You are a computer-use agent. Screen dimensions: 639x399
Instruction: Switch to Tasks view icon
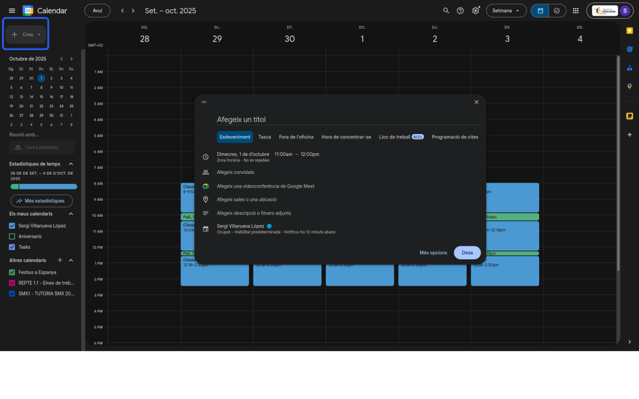pyautogui.click(x=557, y=11)
